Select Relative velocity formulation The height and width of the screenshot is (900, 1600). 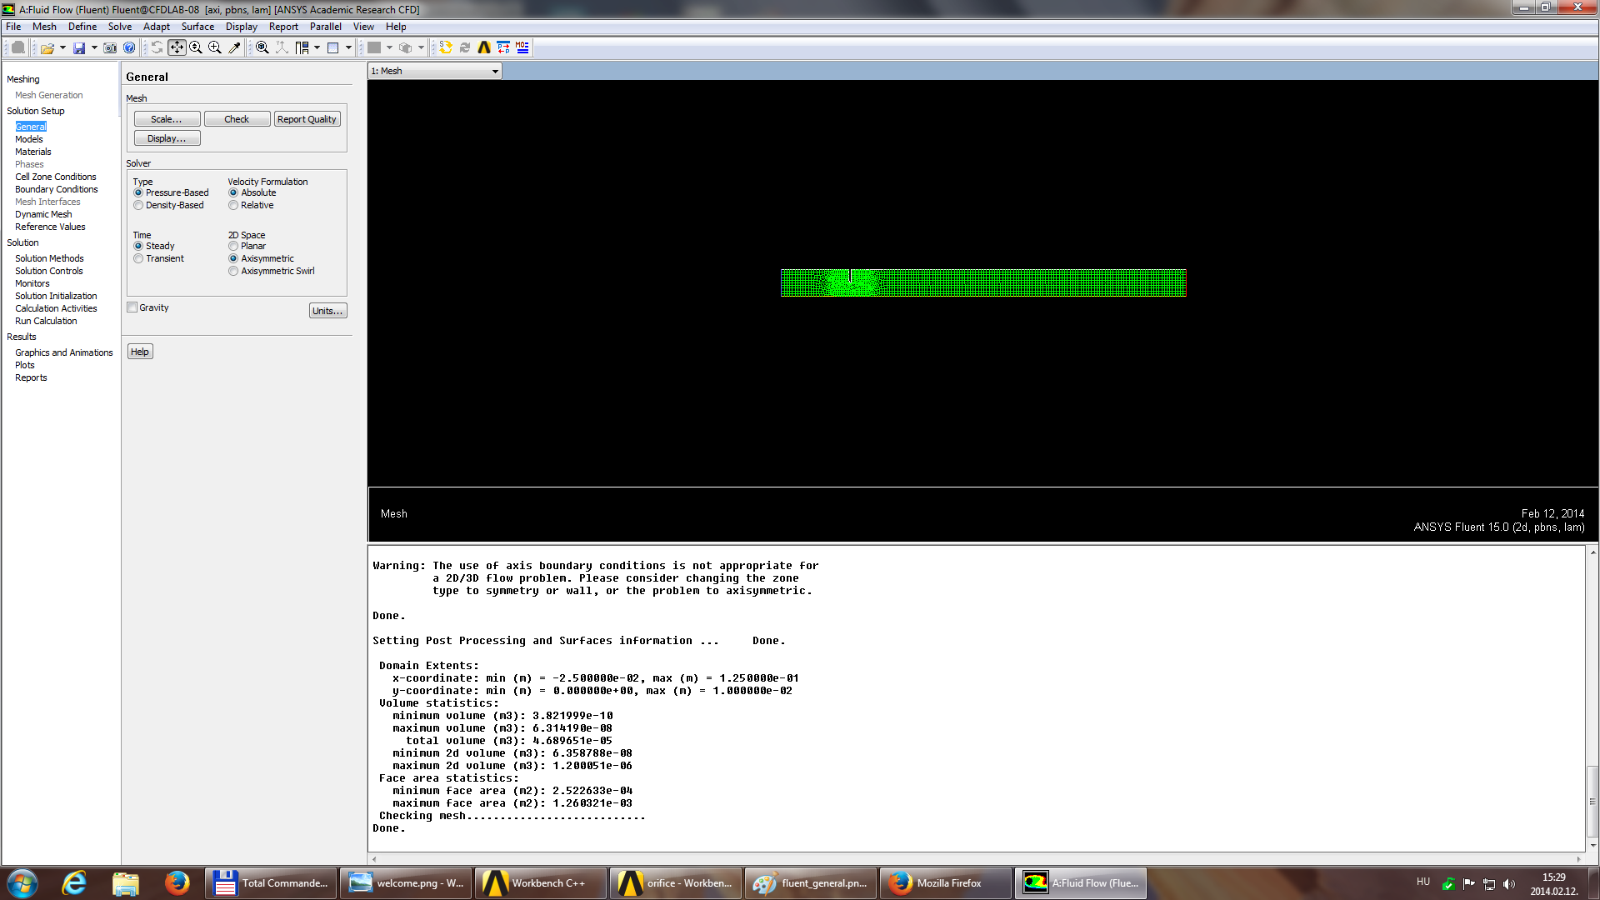[233, 205]
